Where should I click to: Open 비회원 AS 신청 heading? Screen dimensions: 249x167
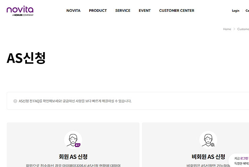pyautogui.click(x=208, y=157)
